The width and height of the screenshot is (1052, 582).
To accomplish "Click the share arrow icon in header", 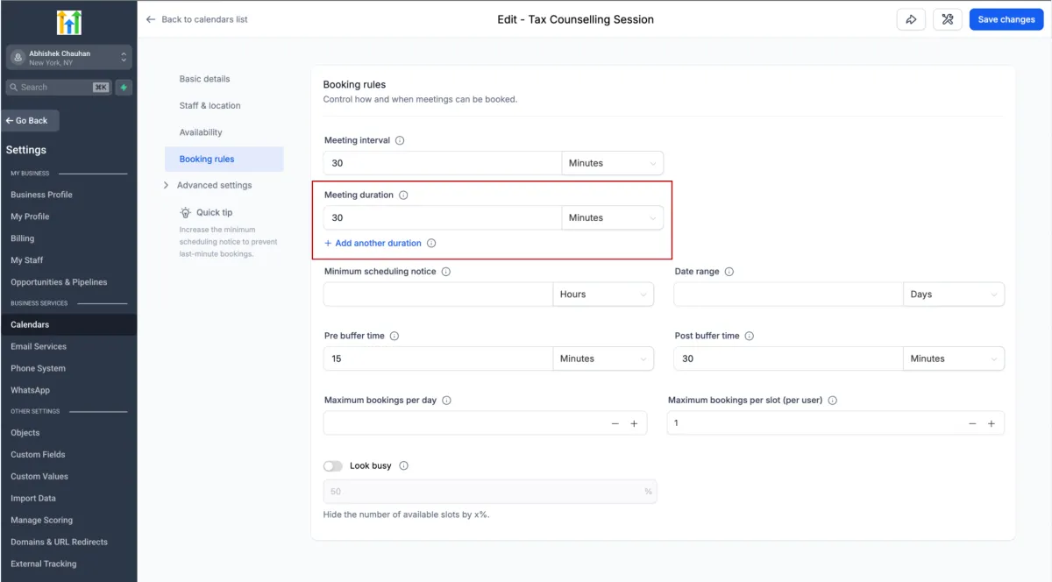I will point(911,19).
